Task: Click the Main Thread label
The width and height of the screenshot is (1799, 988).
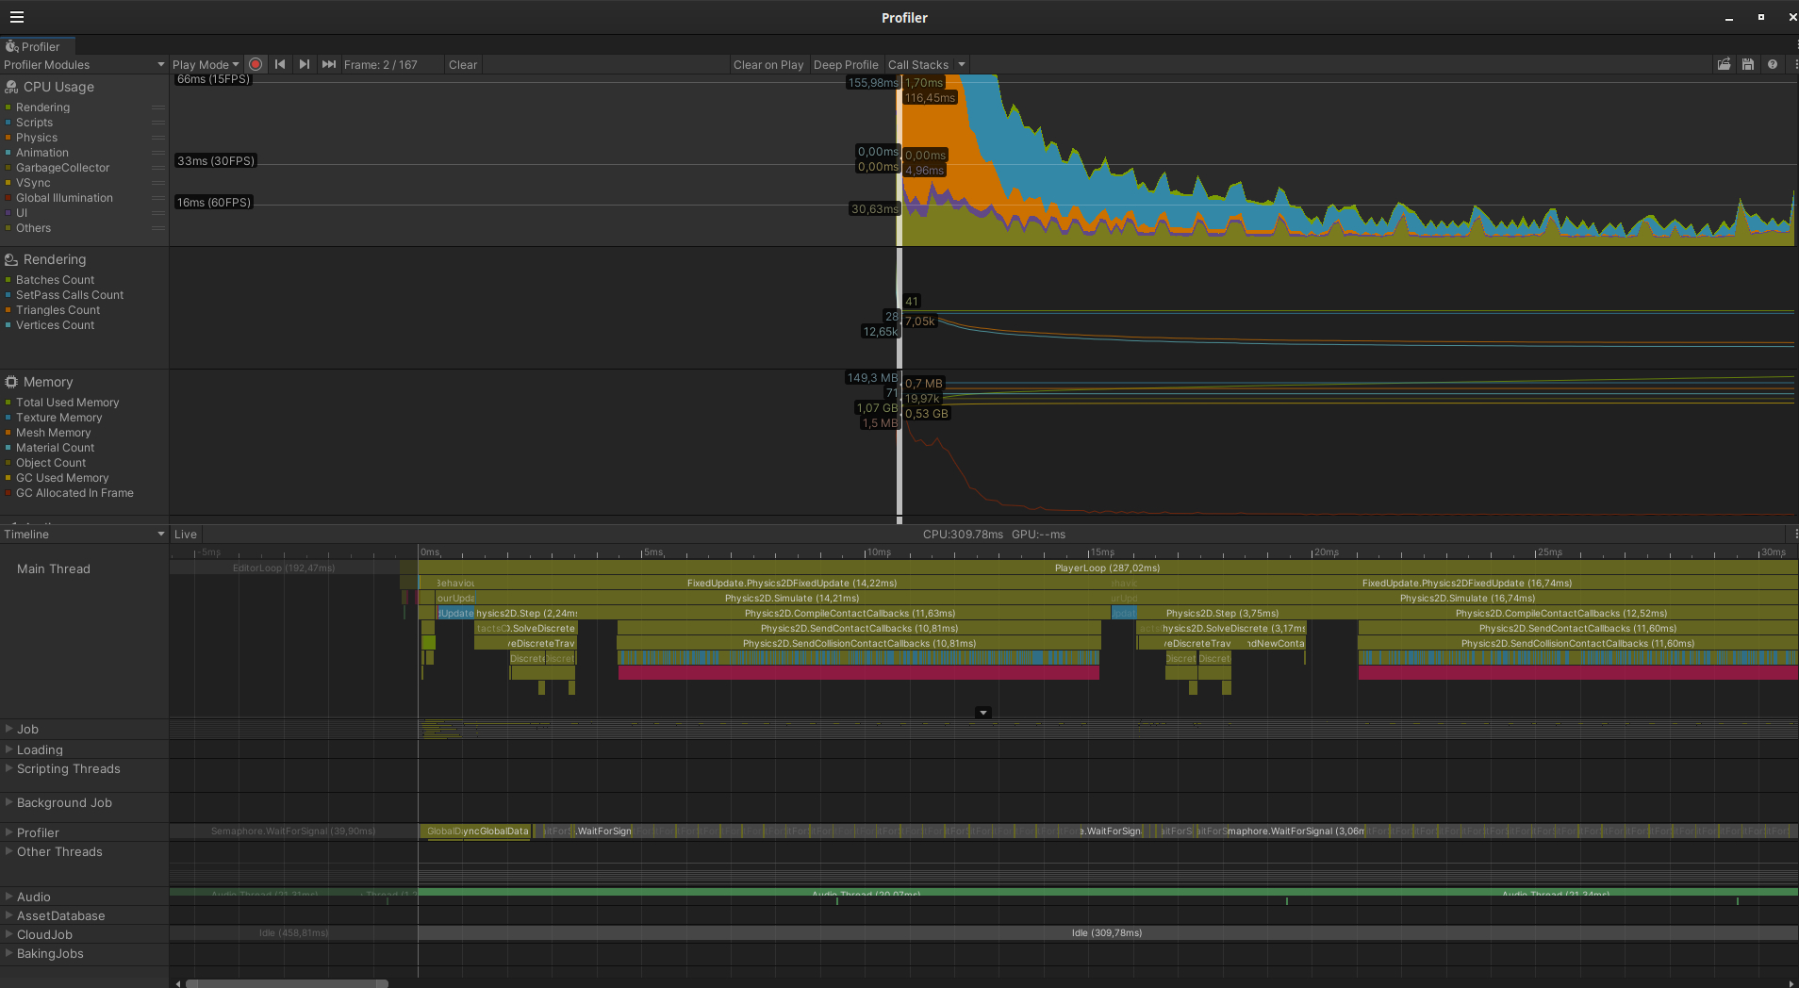Action: pos(54,569)
